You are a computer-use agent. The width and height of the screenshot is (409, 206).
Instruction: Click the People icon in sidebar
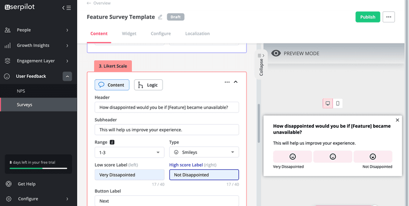pyautogui.click(x=8, y=30)
